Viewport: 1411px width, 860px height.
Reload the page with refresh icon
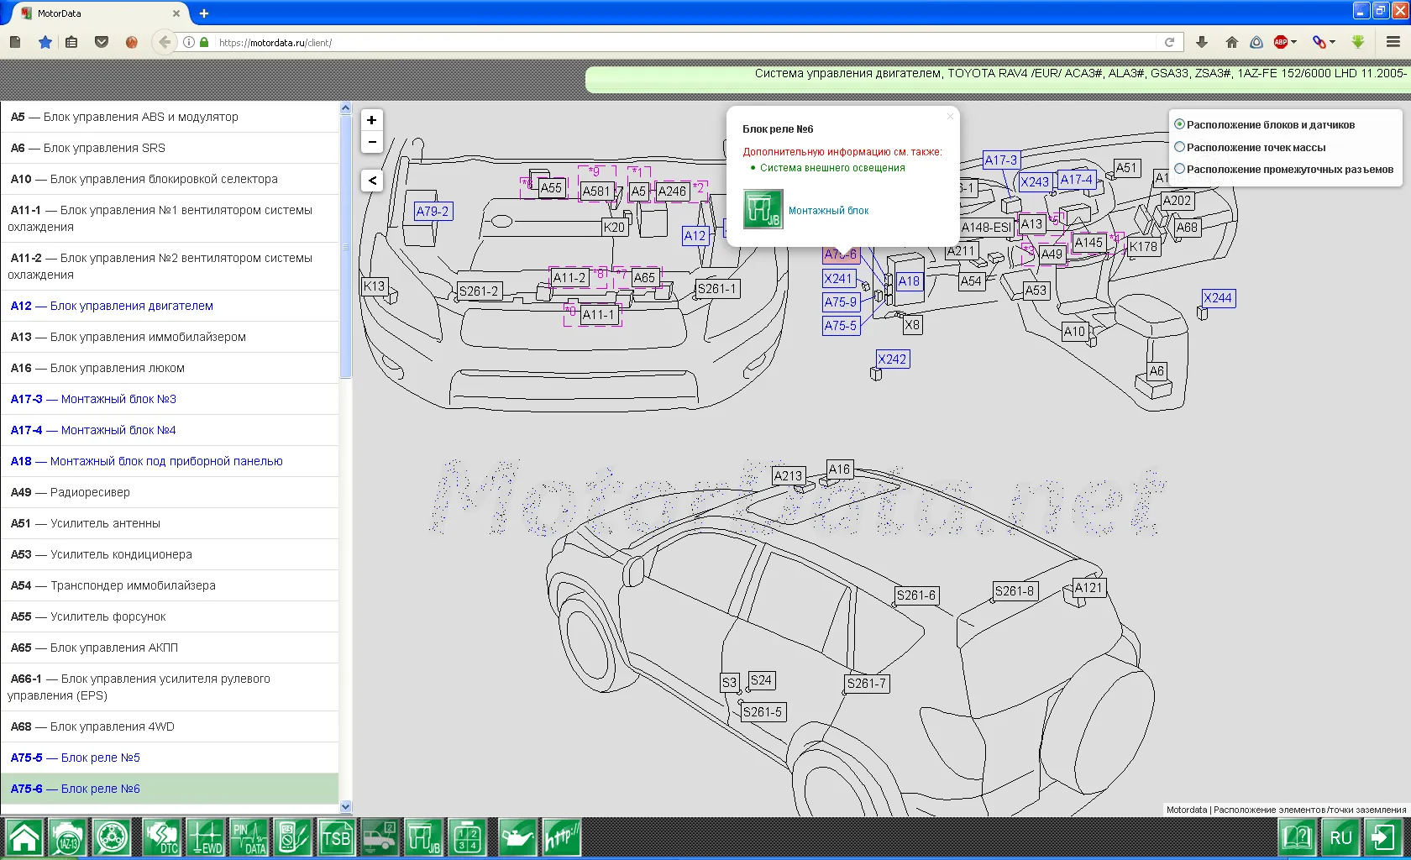[1169, 42]
